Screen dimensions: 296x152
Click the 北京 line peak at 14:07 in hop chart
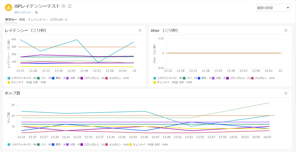click(269, 103)
